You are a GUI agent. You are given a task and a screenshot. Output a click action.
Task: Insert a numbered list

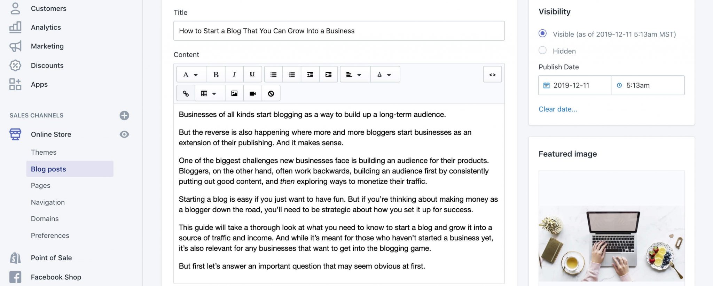(x=292, y=75)
